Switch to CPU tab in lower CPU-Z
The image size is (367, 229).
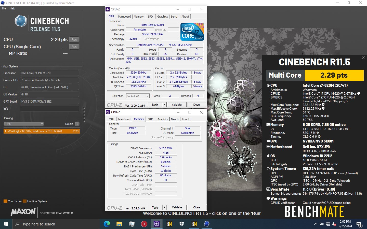112,119
